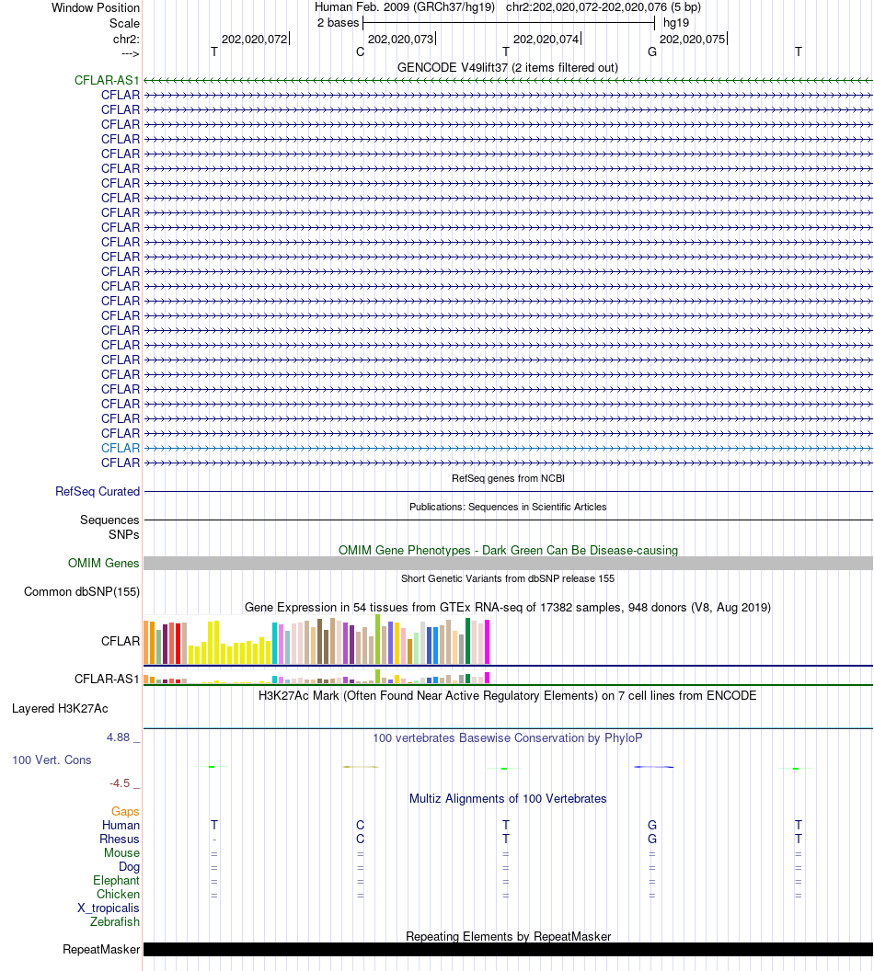Screen dimensions: 874x971
Task: Click the blue PhyloP conservation mark under G
Action: point(653,767)
